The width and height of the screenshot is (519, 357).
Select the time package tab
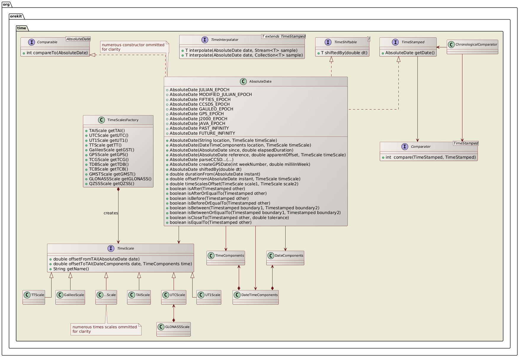click(21, 28)
